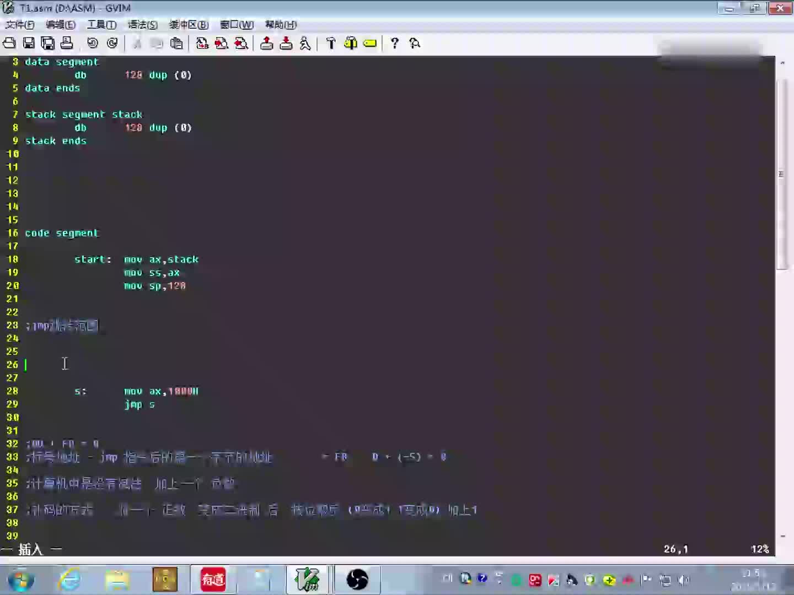Click the comment on line 37
This screenshot has width=794, height=595.
click(x=251, y=510)
